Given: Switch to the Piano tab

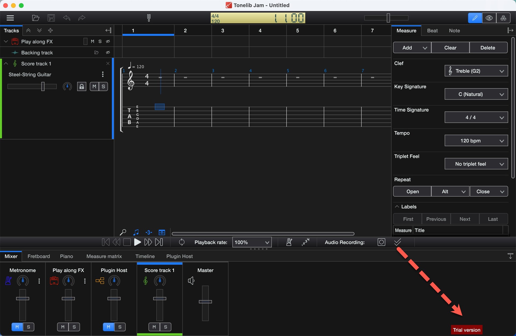Looking at the screenshot, I should tap(66, 256).
